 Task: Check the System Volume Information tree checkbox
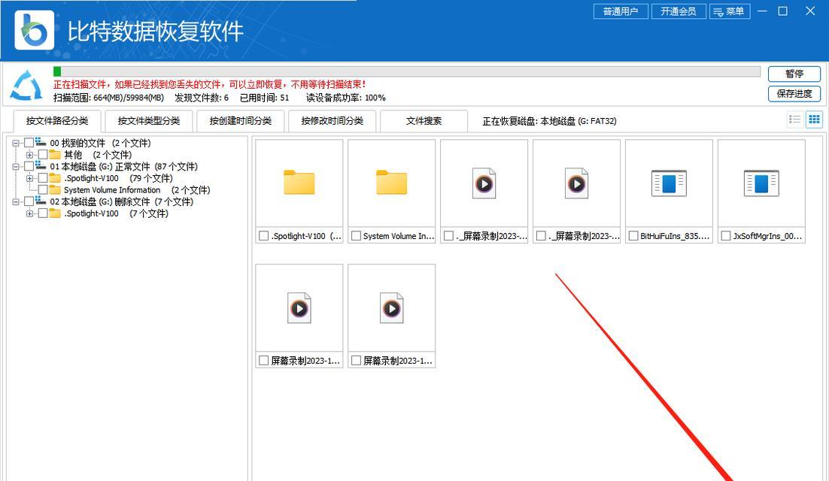click(43, 189)
